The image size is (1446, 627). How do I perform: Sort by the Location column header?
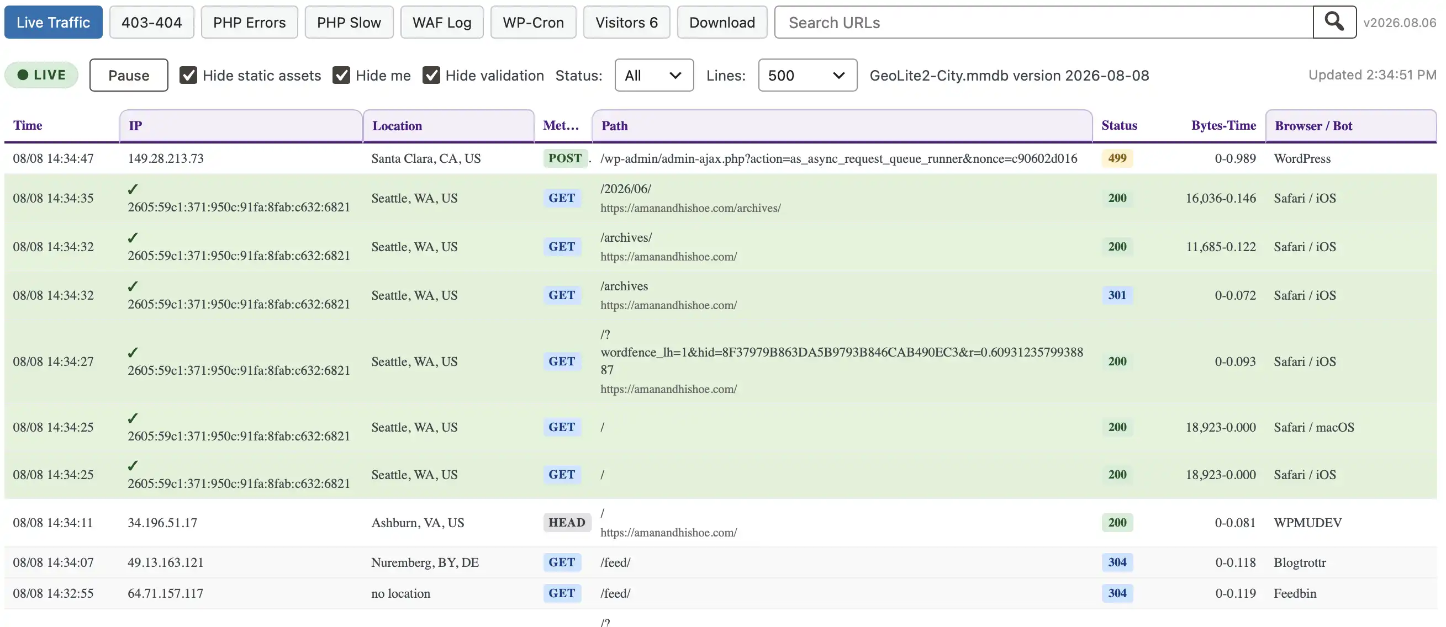[448, 126]
